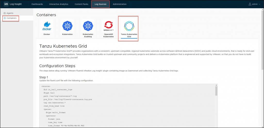Click the code box scroll-up arrow
264x128 pixels.
(216, 85)
